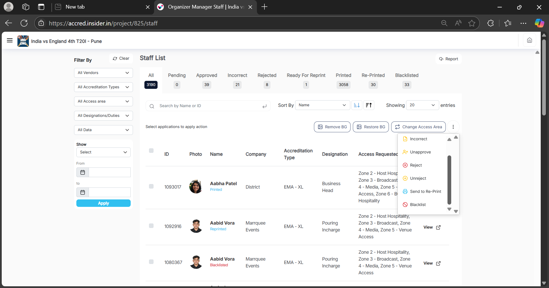Open the to-date calendar icon
Screen dimensions: 549x288
[x=83, y=192]
